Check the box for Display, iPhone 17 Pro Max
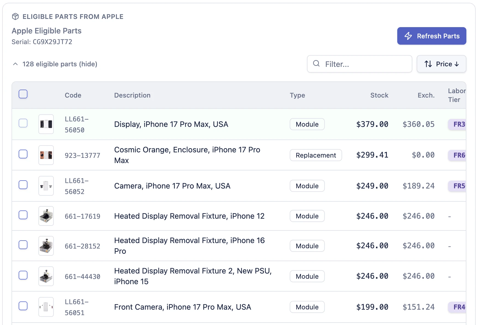479x325 pixels. (x=23, y=123)
